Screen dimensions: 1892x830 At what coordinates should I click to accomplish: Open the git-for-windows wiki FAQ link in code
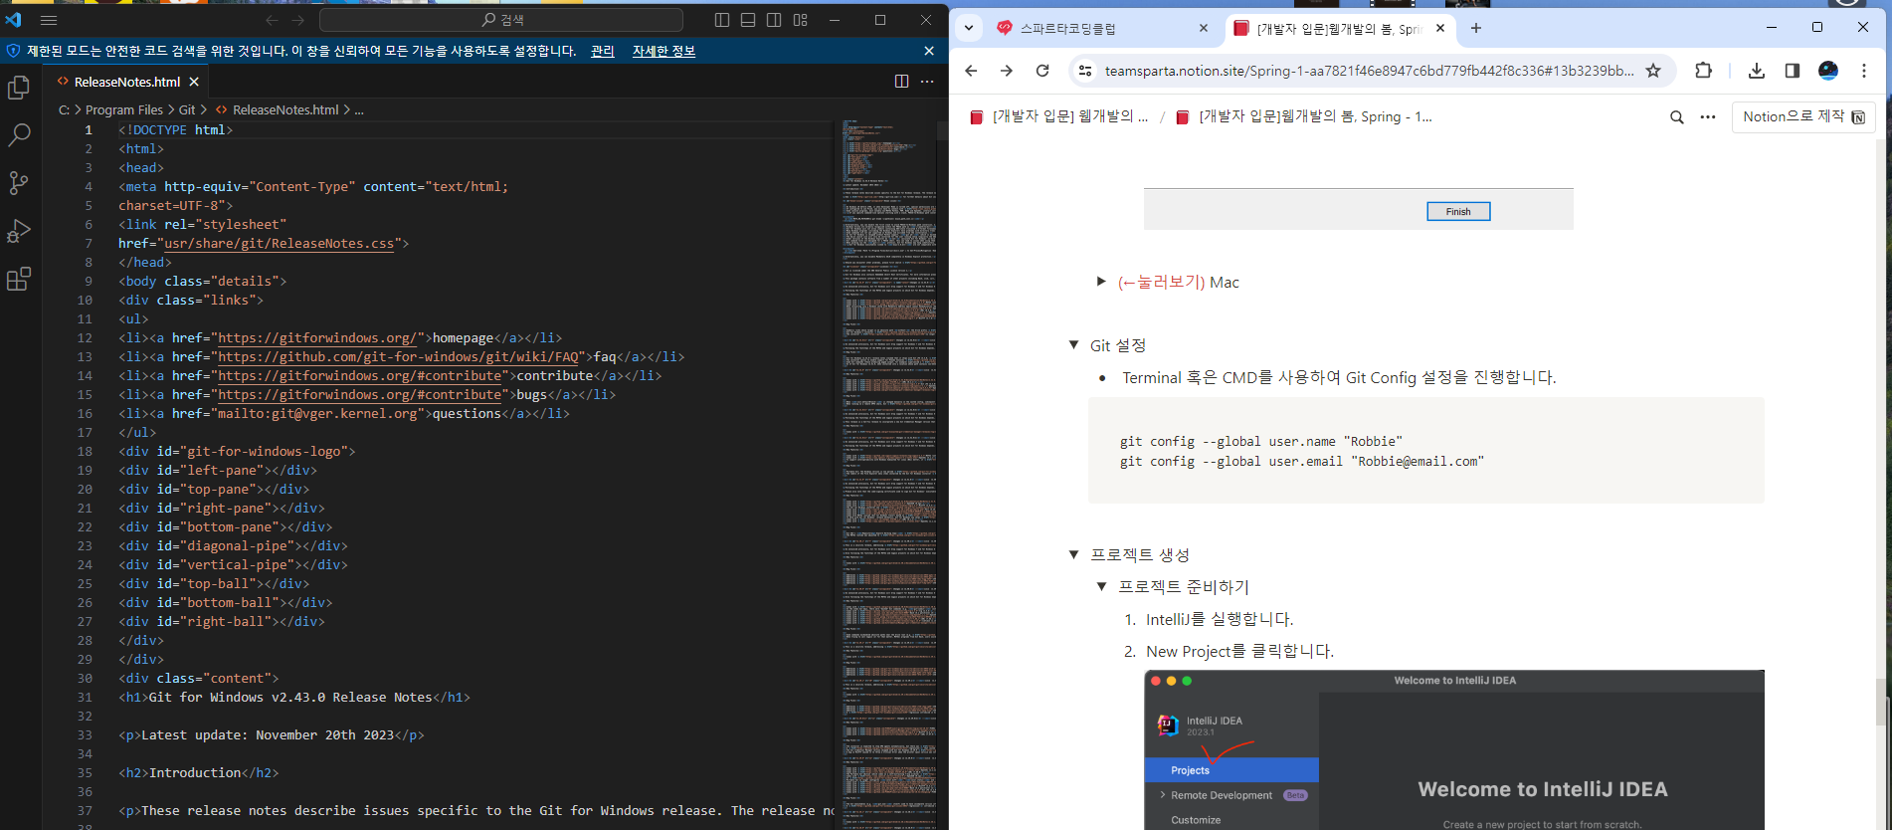pyautogui.click(x=399, y=356)
